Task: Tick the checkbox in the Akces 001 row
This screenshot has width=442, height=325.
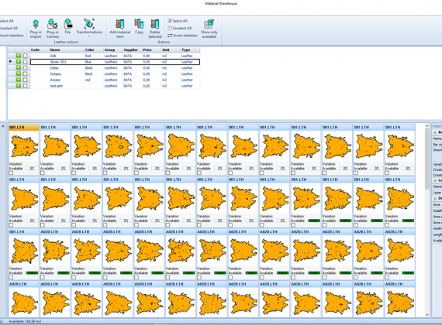Action: coord(25,62)
